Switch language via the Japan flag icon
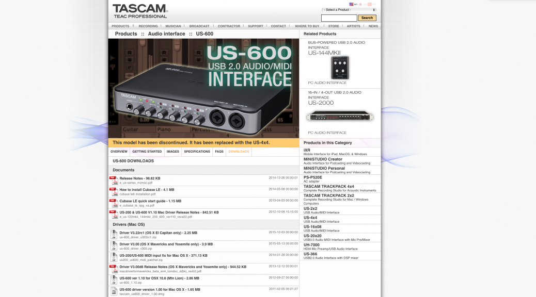 360,4
